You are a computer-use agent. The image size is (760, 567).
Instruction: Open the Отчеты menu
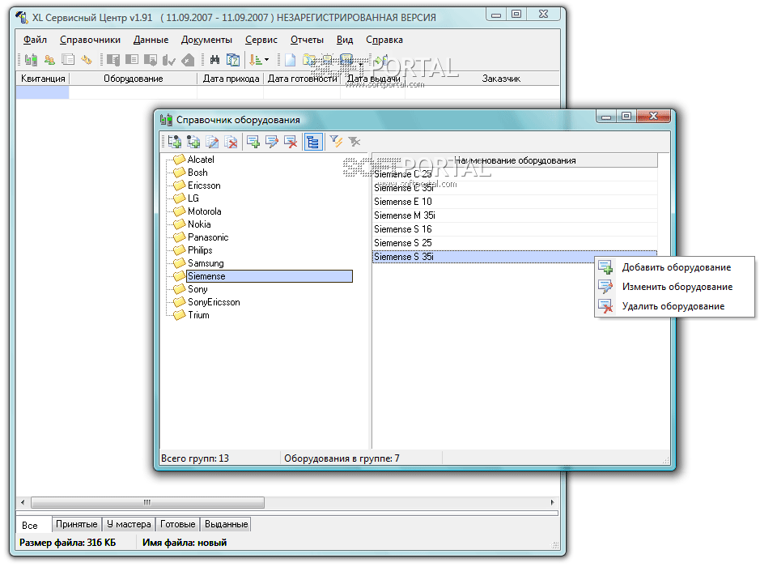pyautogui.click(x=307, y=40)
